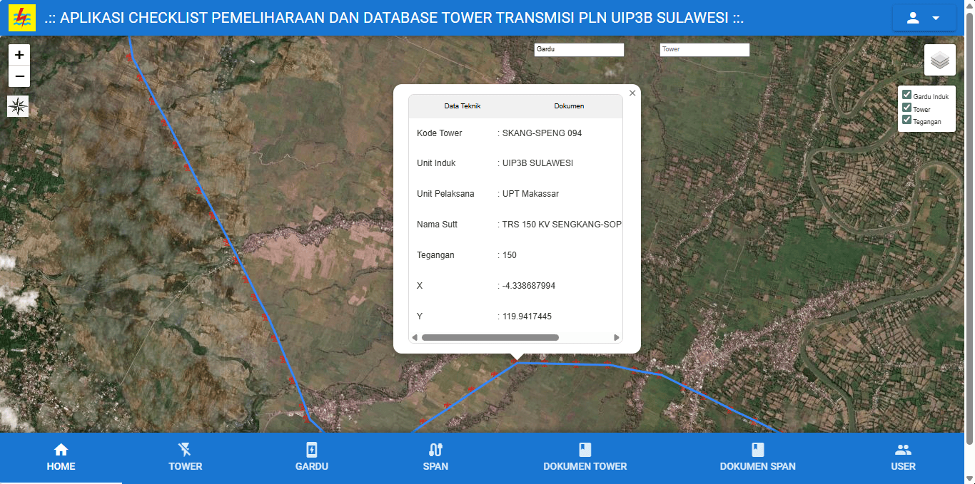Click the application title in header
This screenshot has height=484, width=975.
[x=394, y=18]
